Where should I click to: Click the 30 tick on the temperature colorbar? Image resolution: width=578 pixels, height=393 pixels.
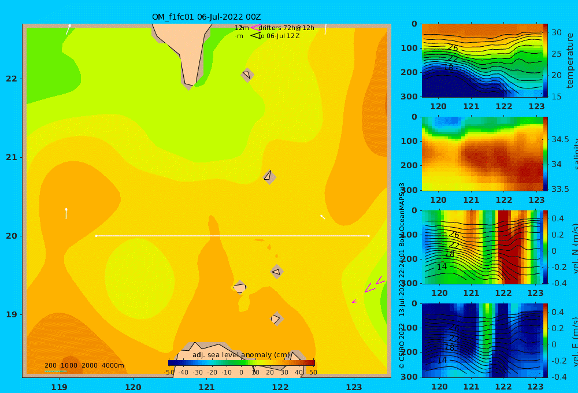point(556,32)
